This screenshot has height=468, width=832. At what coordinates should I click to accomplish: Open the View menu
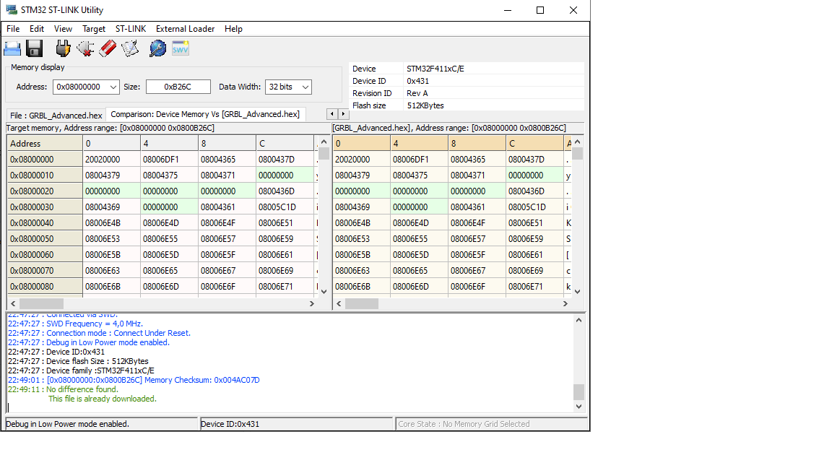pos(63,29)
